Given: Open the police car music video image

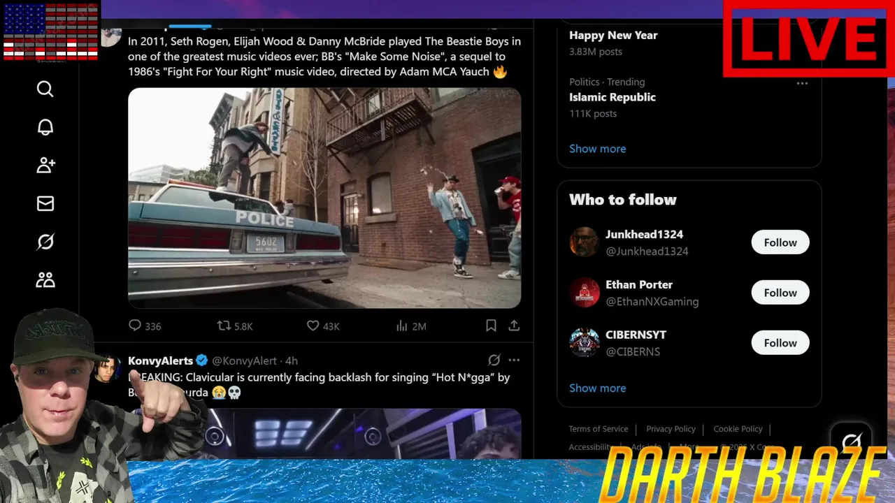Looking at the screenshot, I should point(324,198).
